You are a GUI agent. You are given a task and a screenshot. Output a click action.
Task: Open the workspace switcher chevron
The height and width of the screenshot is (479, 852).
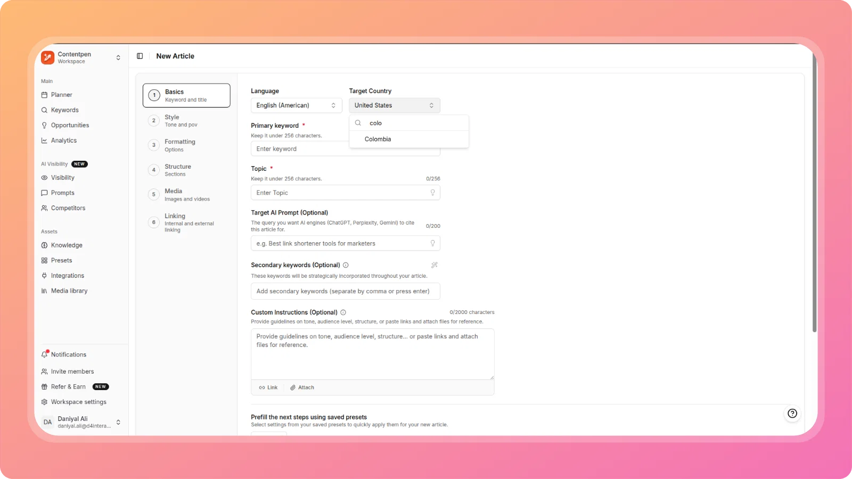pyautogui.click(x=118, y=57)
